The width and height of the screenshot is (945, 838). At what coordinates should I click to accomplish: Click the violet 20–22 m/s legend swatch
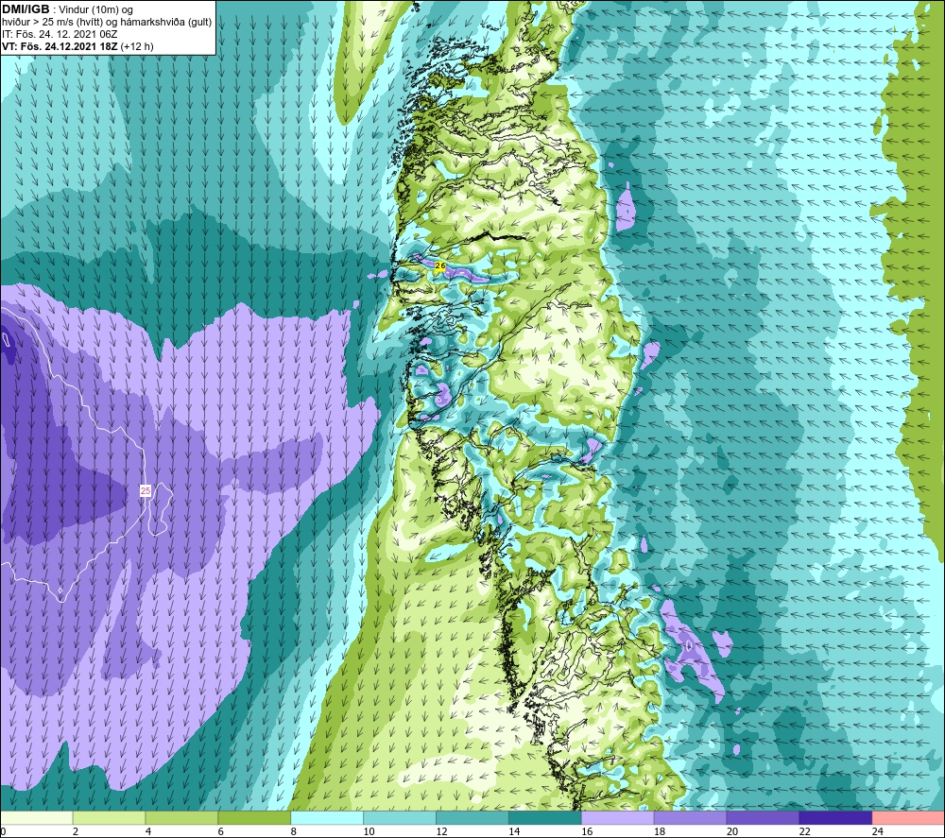[763, 817]
